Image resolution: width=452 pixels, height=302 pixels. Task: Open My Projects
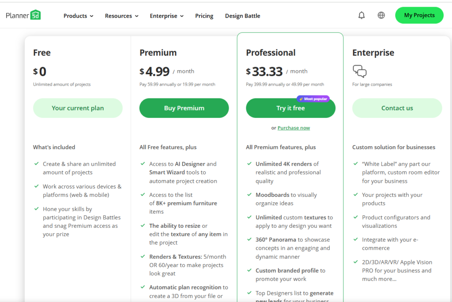click(x=419, y=15)
